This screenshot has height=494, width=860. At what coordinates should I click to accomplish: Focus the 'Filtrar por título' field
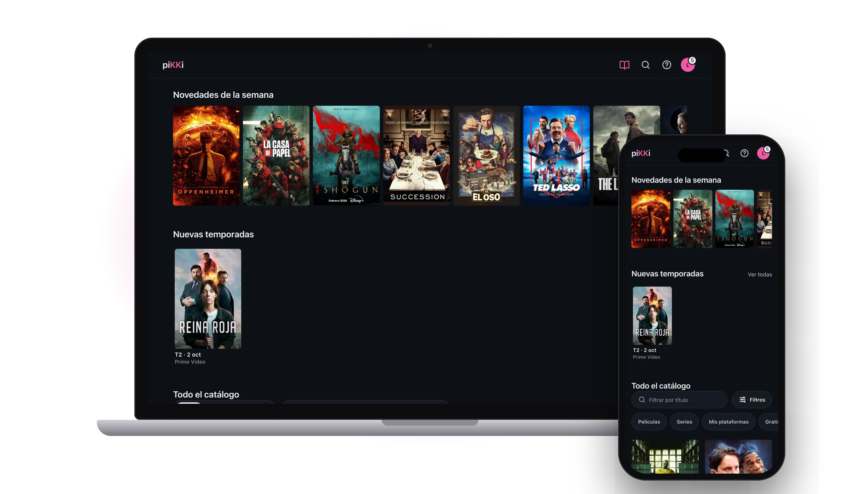[x=679, y=400]
